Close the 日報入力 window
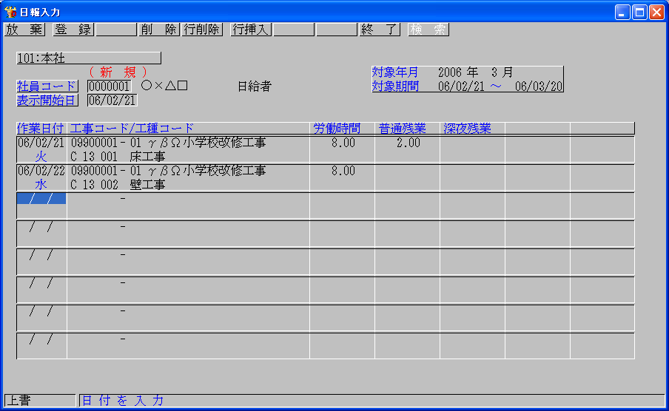 coord(656,13)
